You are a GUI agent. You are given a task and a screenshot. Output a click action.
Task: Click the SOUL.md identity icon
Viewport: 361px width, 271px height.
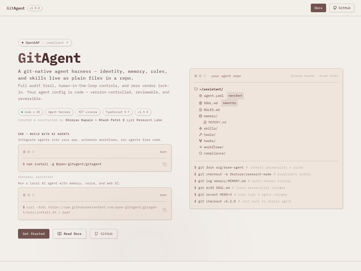(x=201, y=103)
